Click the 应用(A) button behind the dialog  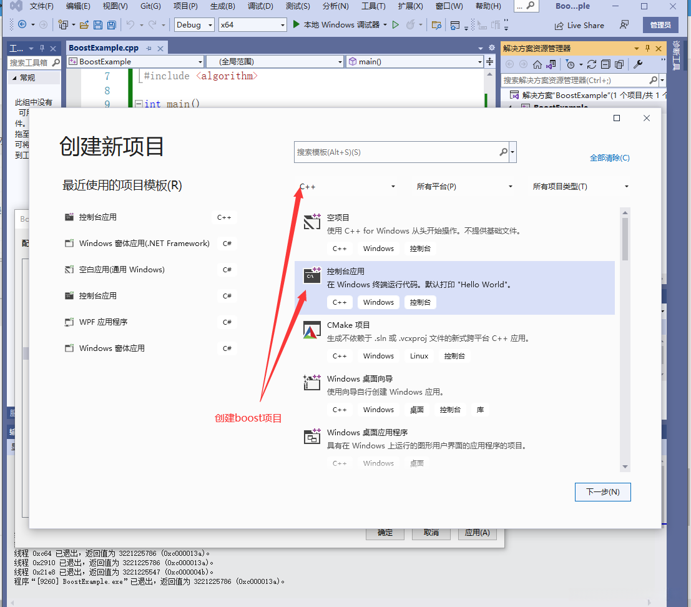pyautogui.click(x=478, y=533)
